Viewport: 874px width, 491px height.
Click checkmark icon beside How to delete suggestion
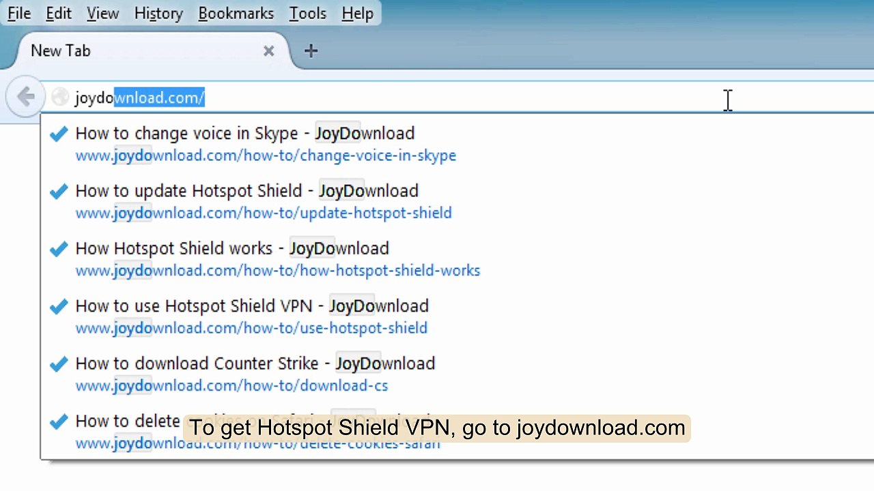(x=59, y=421)
